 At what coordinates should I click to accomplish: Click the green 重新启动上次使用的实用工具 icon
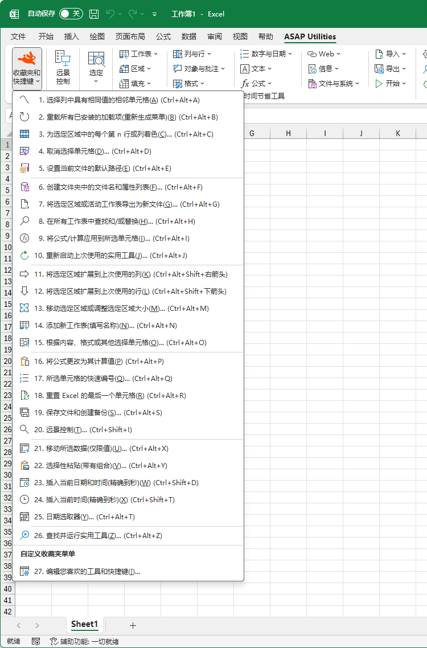coord(25,256)
